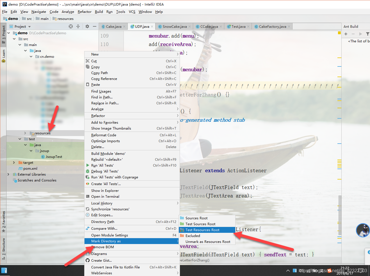Click the Ant Build filter icon

pos(367,34)
